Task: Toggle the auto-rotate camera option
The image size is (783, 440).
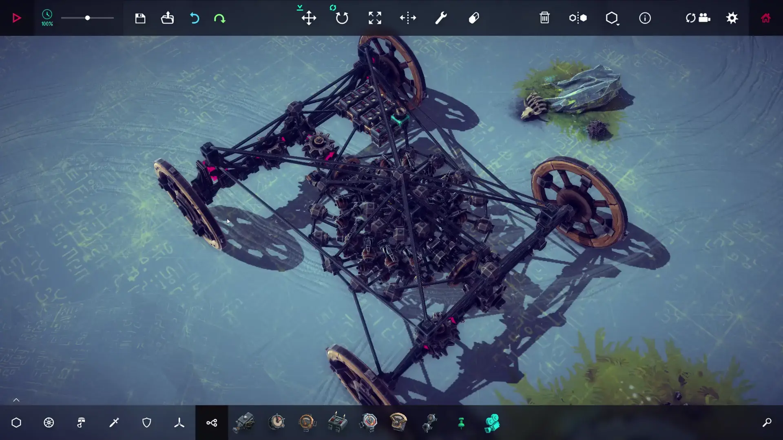Action: click(x=698, y=18)
